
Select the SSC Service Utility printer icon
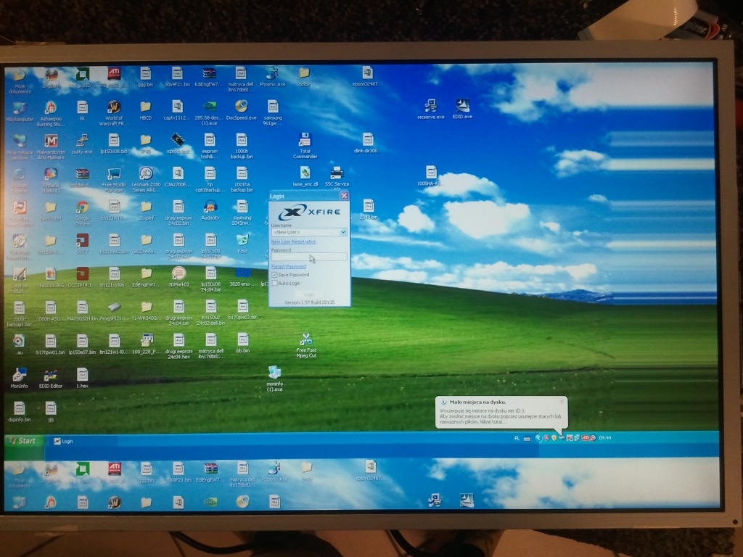pyautogui.click(x=337, y=178)
